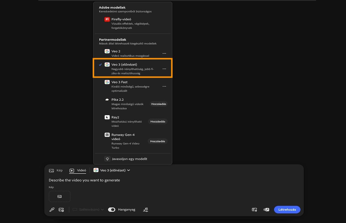Click the Ray2 model entry
Screen dimensions: 346x223
(133, 121)
